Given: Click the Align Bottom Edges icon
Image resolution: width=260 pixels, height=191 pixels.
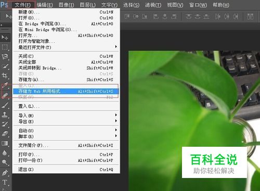Looking at the screenshot, I should [145, 17].
